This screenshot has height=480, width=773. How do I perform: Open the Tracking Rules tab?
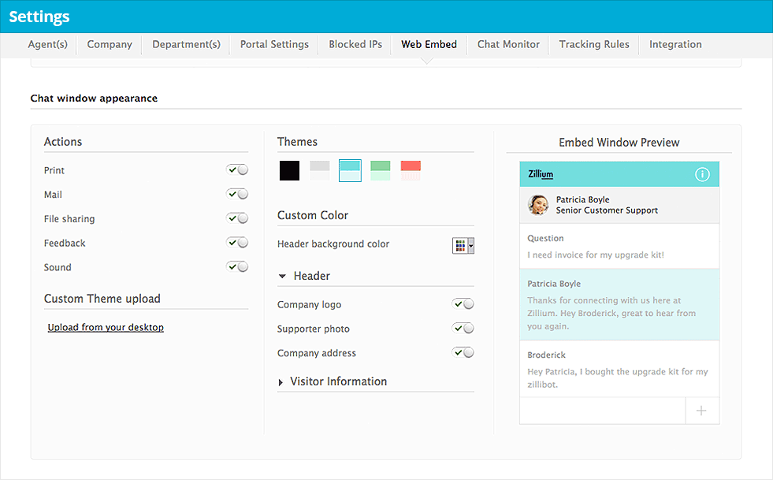pyautogui.click(x=593, y=45)
